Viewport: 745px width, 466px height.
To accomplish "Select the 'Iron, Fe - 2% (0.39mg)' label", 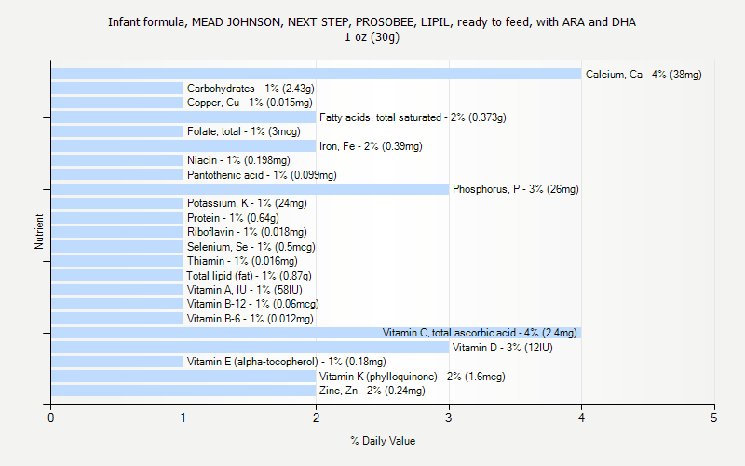I will click(371, 146).
